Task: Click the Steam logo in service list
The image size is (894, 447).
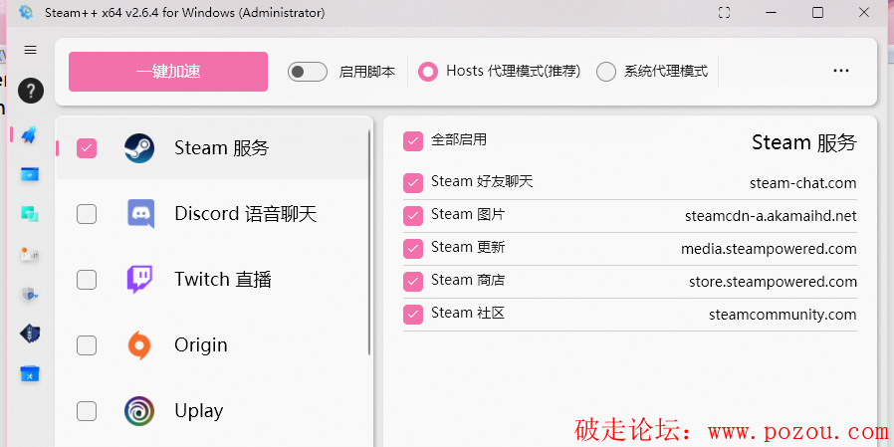Action: coord(139,148)
